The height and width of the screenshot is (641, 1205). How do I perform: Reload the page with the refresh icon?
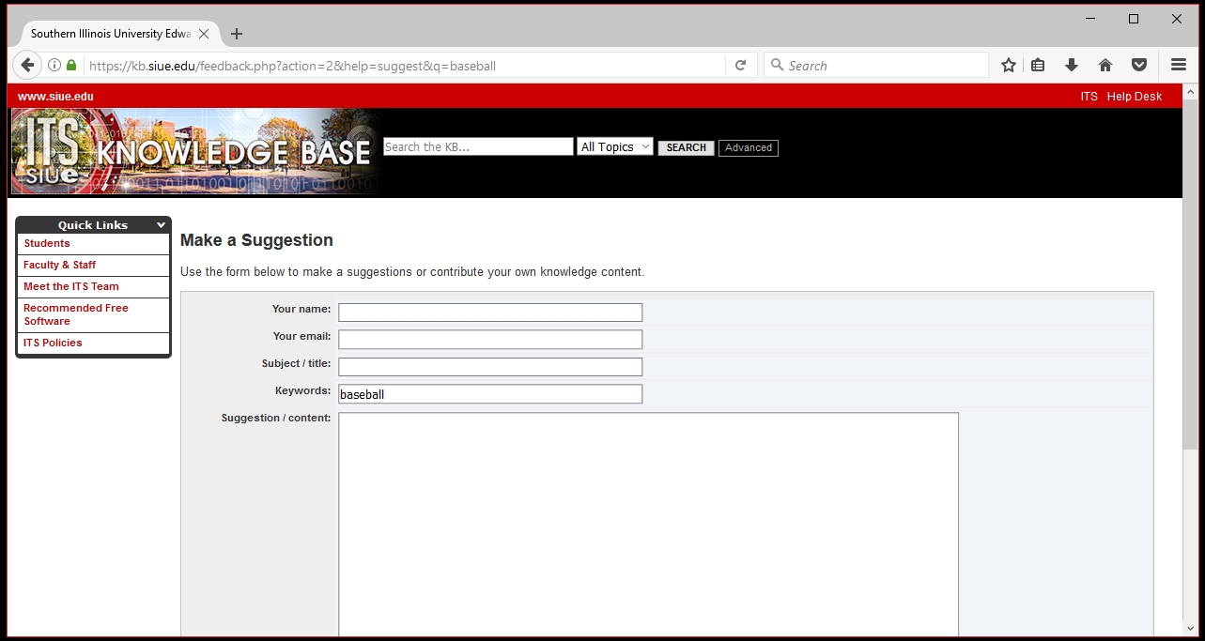pyautogui.click(x=740, y=66)
